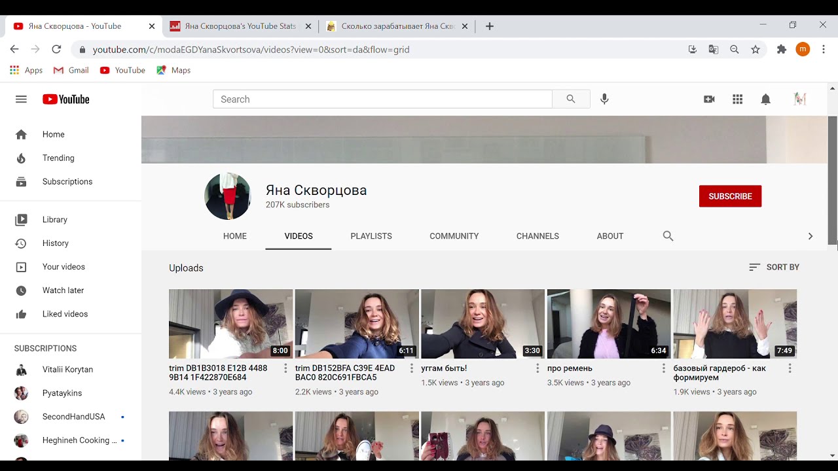Viewport: 838px width, 471px height.
Task: Switch to PLAYLISTS tab
Action: click(x=371, y=236)
